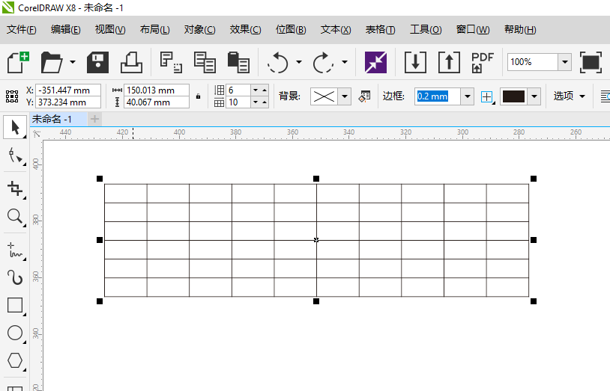This screenshot has height=391, width=610.
Task: Select the Crop tool
Action: pyautogui.click(x=15, y=189)
